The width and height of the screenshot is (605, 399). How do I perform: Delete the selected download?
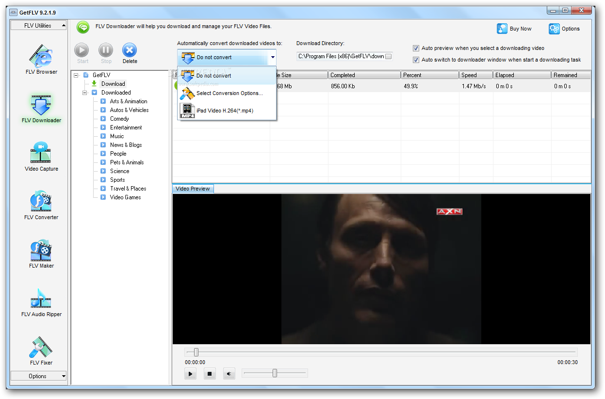click(130, 53)
